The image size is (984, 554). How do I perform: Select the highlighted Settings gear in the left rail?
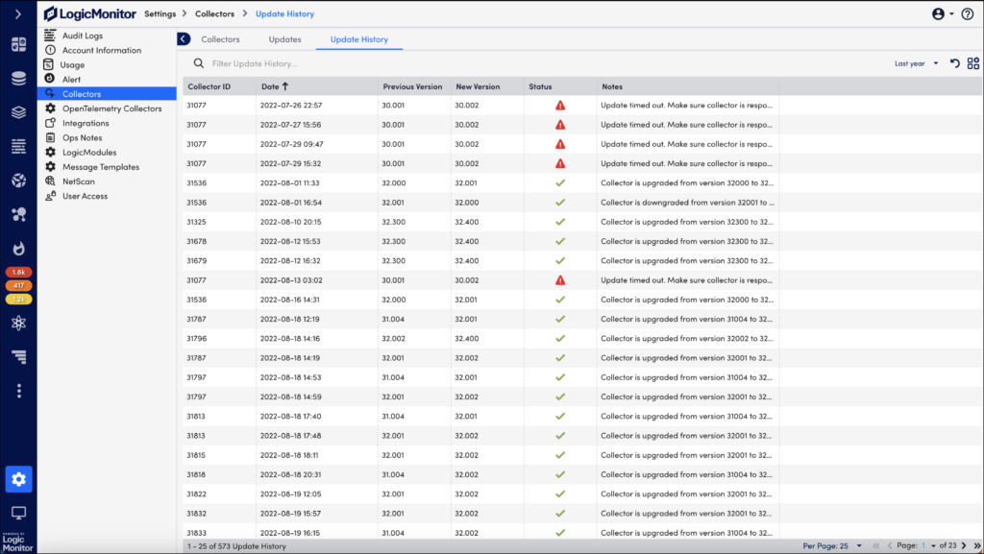point(18,478)
